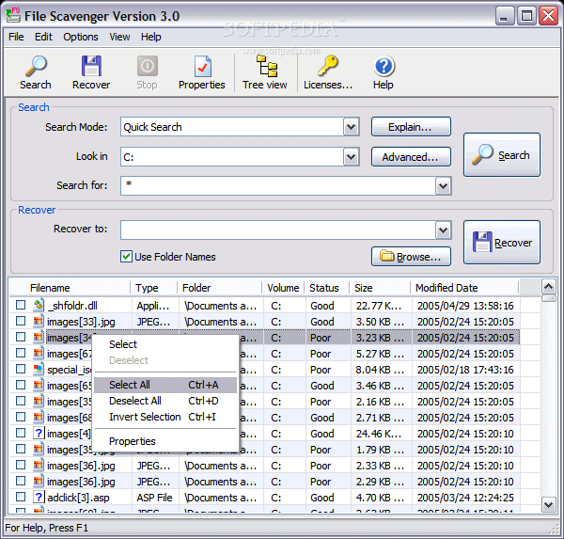Choose Select in the context menu
The height and width of the screenshot is (539, 564).
[x=165, y=344]
